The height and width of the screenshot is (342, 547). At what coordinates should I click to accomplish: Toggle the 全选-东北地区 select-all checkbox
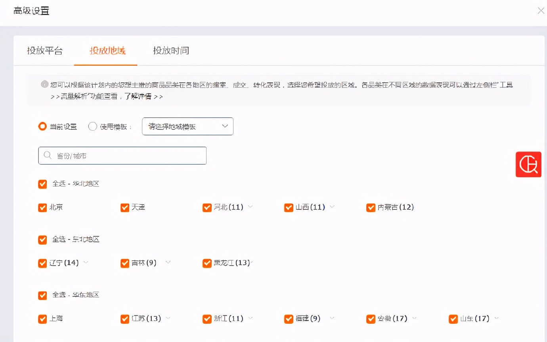pyautogui.click(x=42, y=239)
